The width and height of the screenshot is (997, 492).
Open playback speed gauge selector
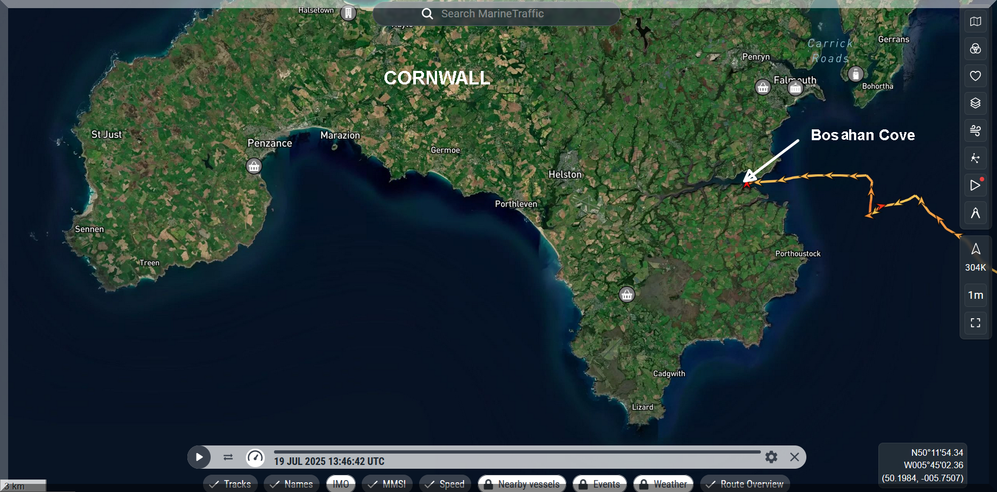click(255, 457)
